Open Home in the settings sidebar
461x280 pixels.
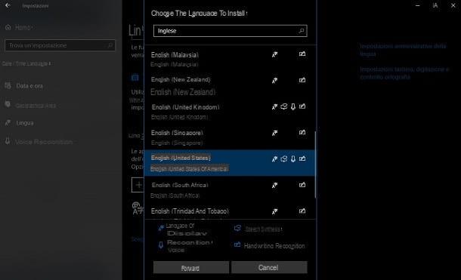pyautogui.click(x=19, y=28)
